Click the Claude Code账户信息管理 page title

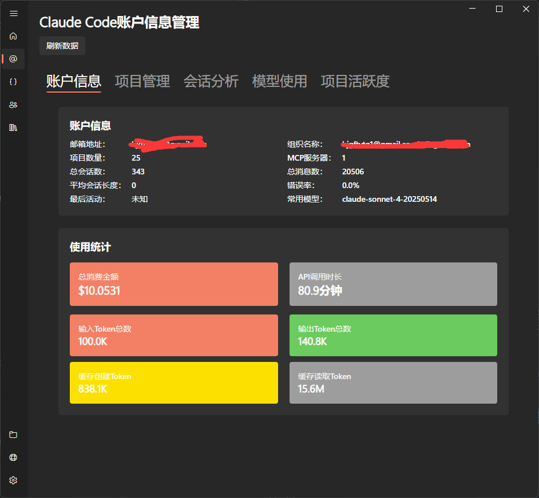pyautogui.click(x=119, y=22)
